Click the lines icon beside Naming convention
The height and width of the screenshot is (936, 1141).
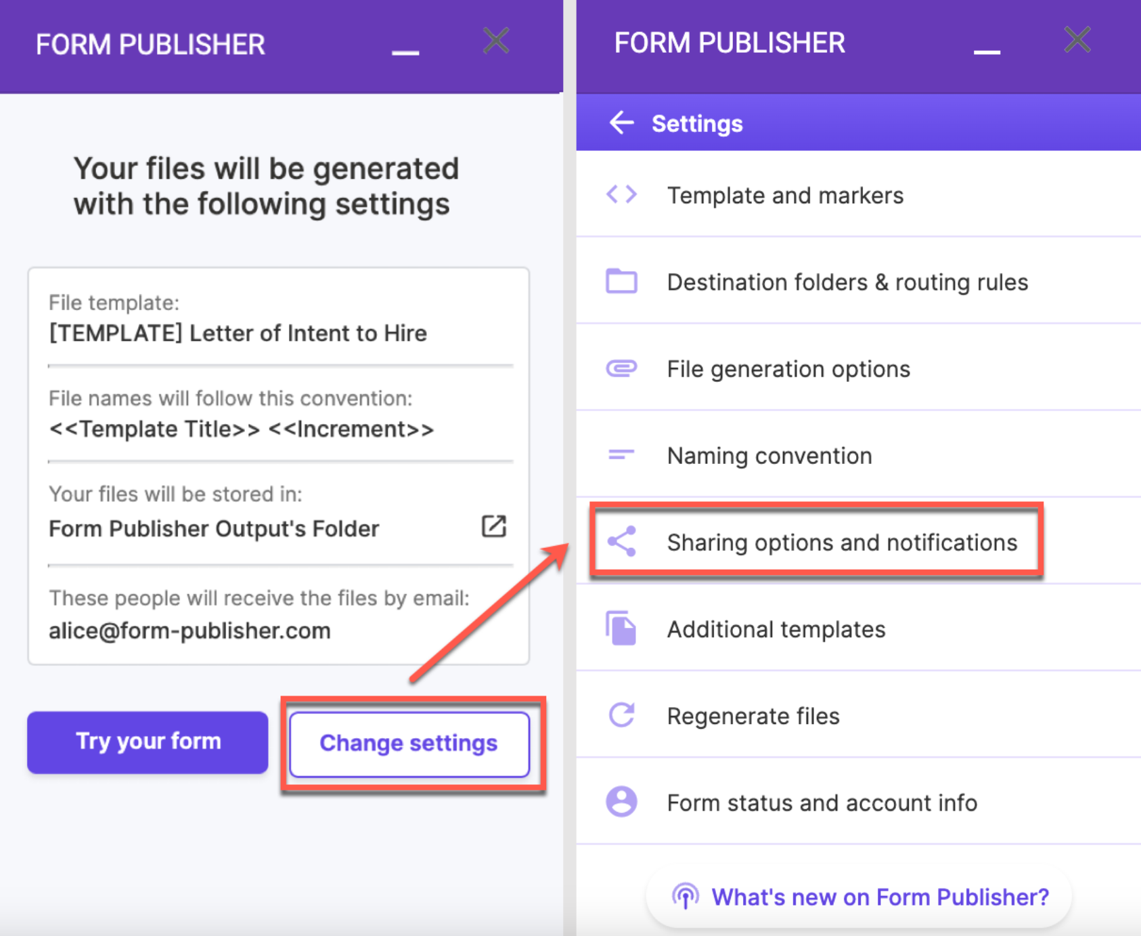621,455
